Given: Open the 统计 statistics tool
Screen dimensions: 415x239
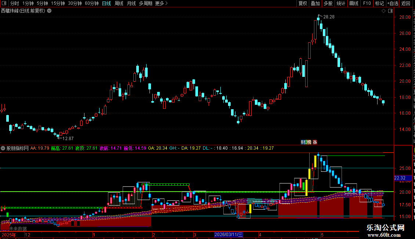Looking at the screenshot, I should pos(341,3).
